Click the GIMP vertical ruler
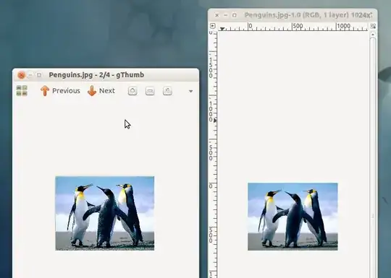391x278 pixels. 213,155
